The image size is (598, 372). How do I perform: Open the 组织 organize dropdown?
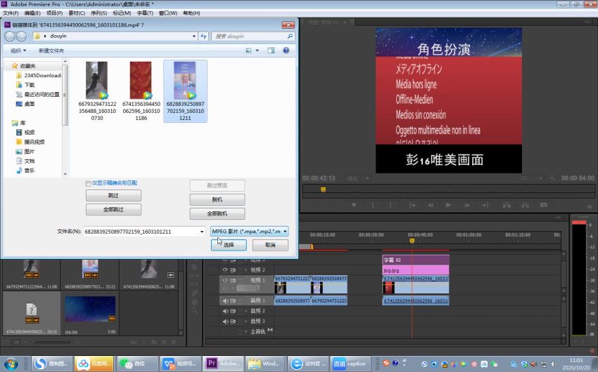click(18, 51)
